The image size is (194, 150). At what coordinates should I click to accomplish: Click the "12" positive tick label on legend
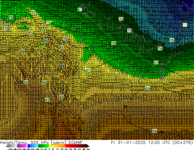(58, 149)
